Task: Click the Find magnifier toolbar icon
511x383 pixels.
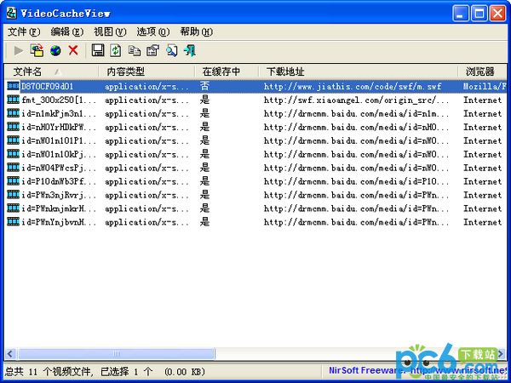Action: tap(171, 50)
